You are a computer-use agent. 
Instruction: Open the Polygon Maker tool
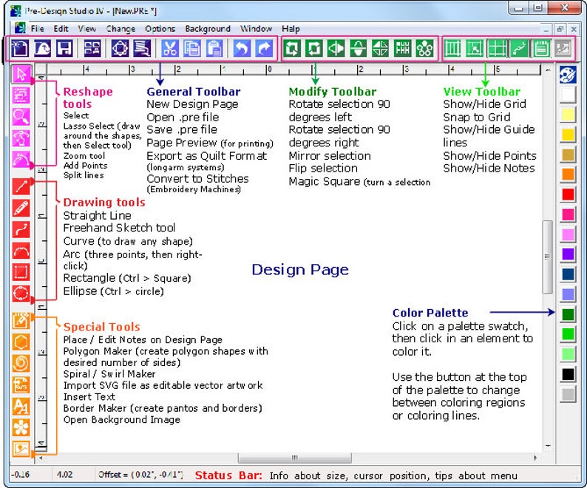click(21, 342)
